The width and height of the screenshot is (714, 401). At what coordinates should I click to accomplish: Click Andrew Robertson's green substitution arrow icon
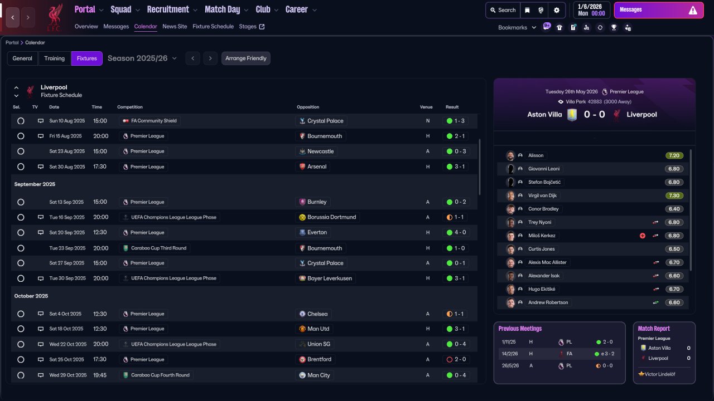point(656,302)
